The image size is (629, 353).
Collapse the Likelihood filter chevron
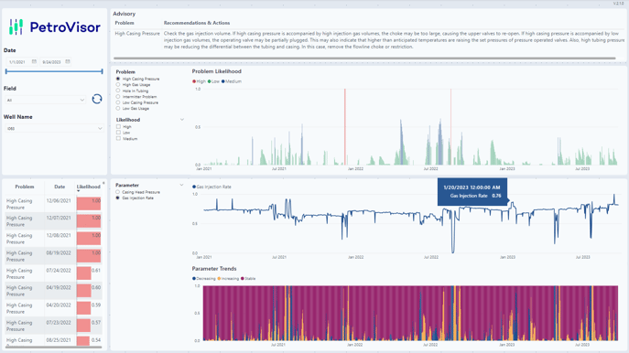[x=181, y=120]
